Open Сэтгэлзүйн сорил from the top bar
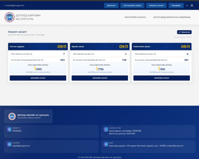The image size is (199, 159). tap(132, 6)
